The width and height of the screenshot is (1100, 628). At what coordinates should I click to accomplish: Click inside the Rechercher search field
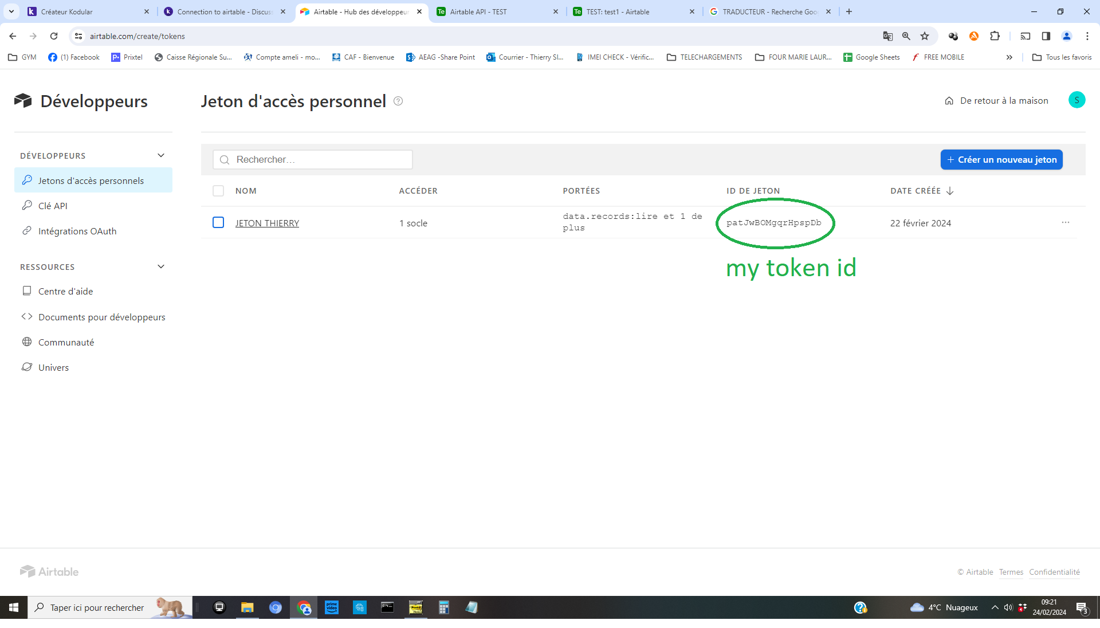(312, 159)
